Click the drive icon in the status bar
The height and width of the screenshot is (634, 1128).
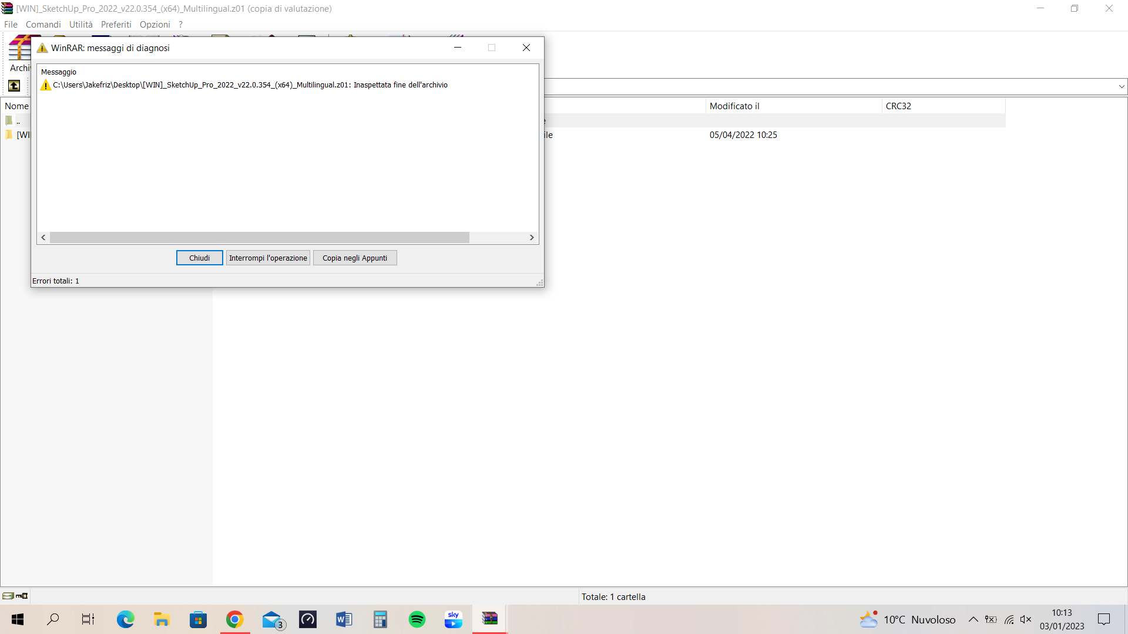pos(8,596)
